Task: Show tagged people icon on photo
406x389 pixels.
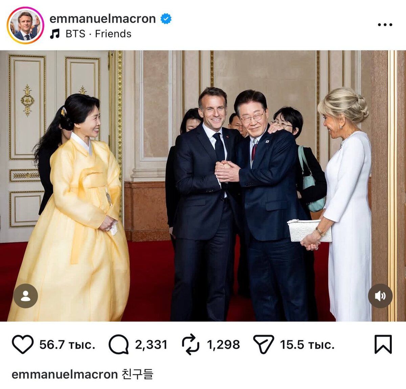Action: (25, 296)
